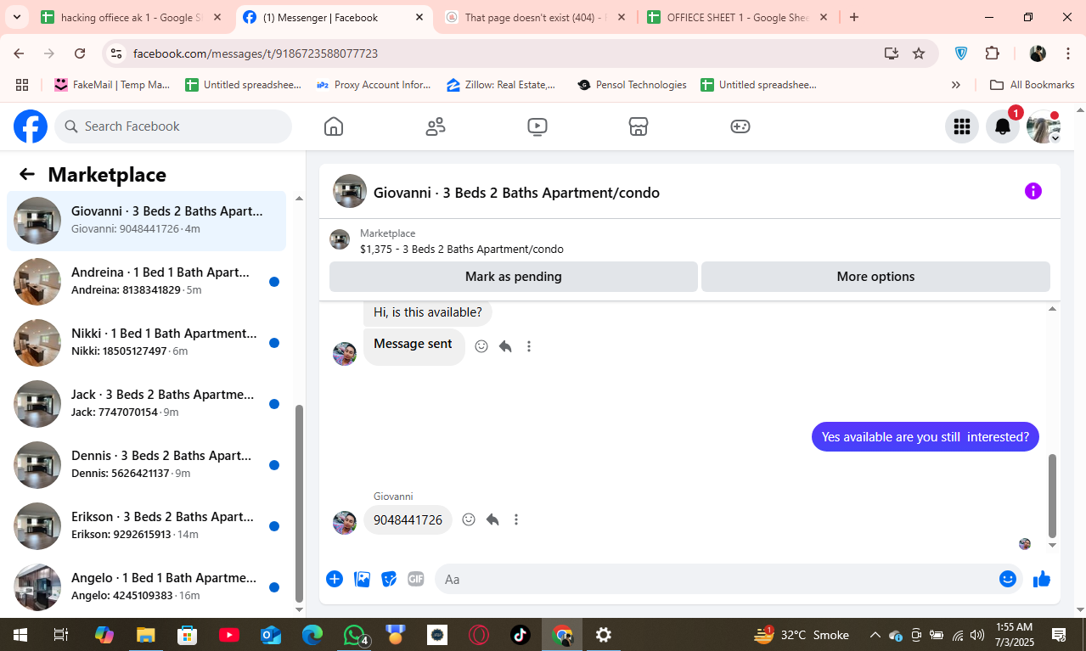Screen dimensions: 1086x651
Task: Open more options for 'Message sent'
Action: tap(529, 346)
